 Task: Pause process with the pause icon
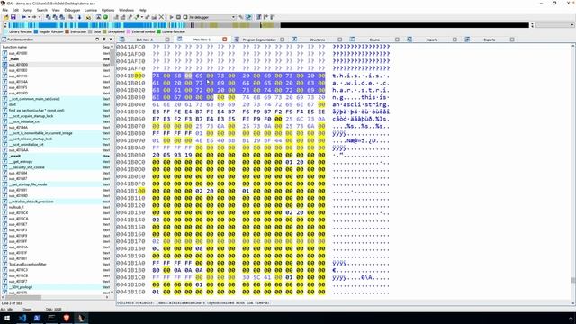178,17
